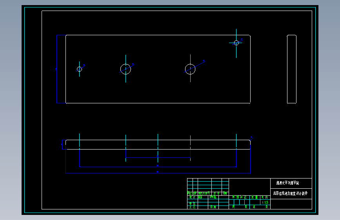
Task: Click the small leftmost hole in the plate
Action: click(x=79, y=69)
